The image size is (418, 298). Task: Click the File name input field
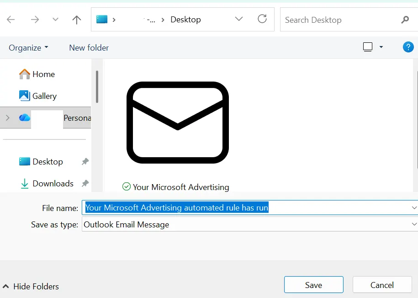click(247, 208)
